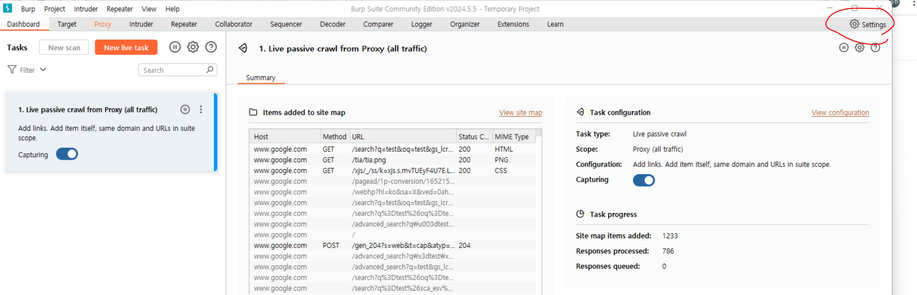The height and width of the screenshot is (295, 917).
Task: Select the /xjs/_/ss CSS row
Action: click(393, 170)
